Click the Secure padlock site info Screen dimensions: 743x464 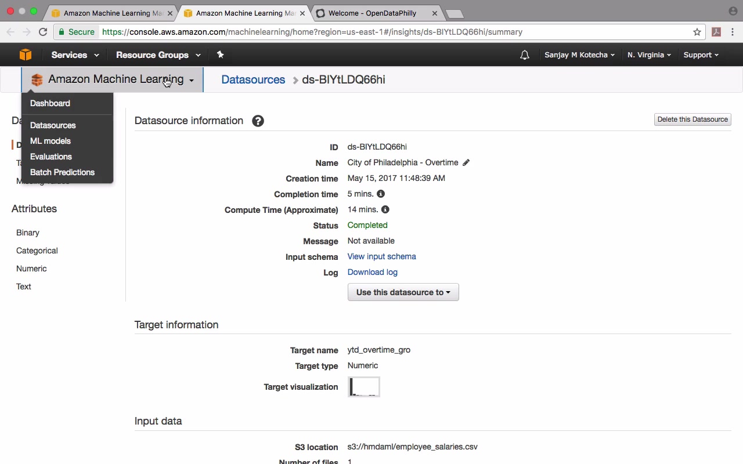click(76, 32)
